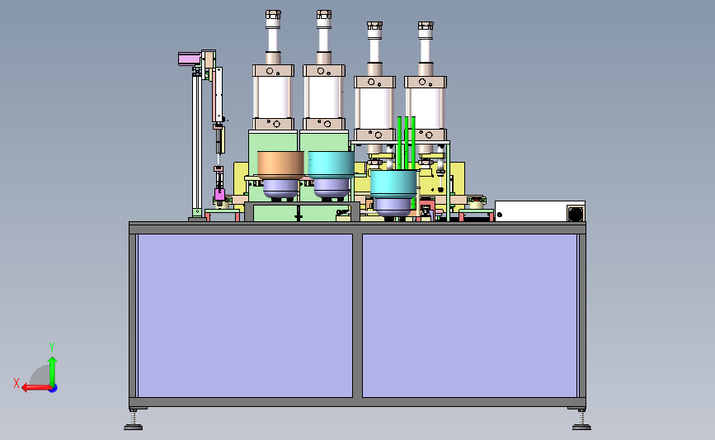Select the magenta nozzle holder on the left
This screenshot has height=440, width=715.
(x=219, y=195)
